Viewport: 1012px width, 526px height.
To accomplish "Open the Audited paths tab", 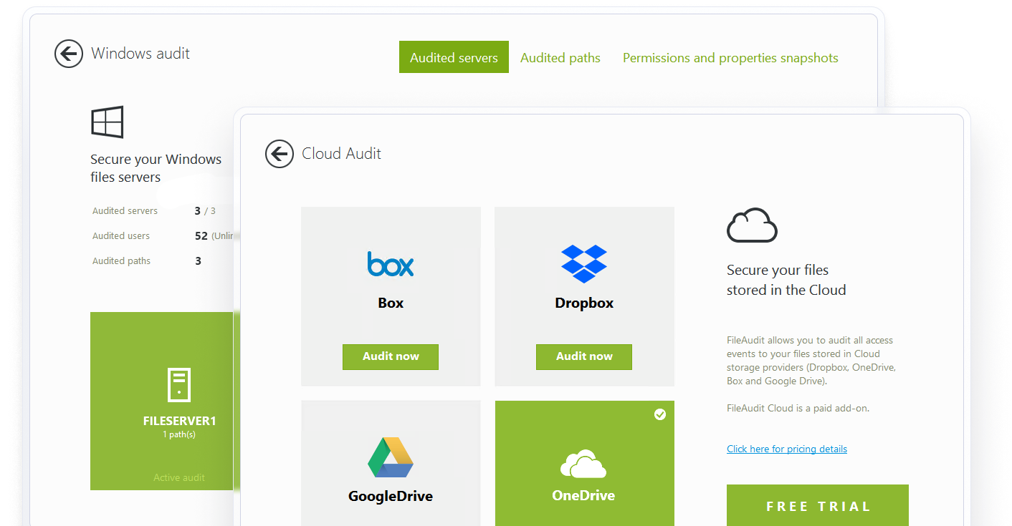I will pyautogui.click(x=560, y=58).
